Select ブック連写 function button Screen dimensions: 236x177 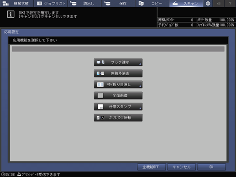point(118,62)
